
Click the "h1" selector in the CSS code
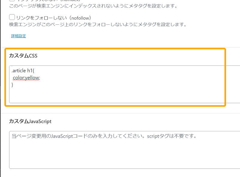(30, 71)
